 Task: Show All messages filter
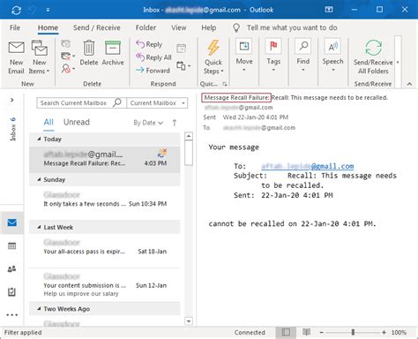coord(49,122)
